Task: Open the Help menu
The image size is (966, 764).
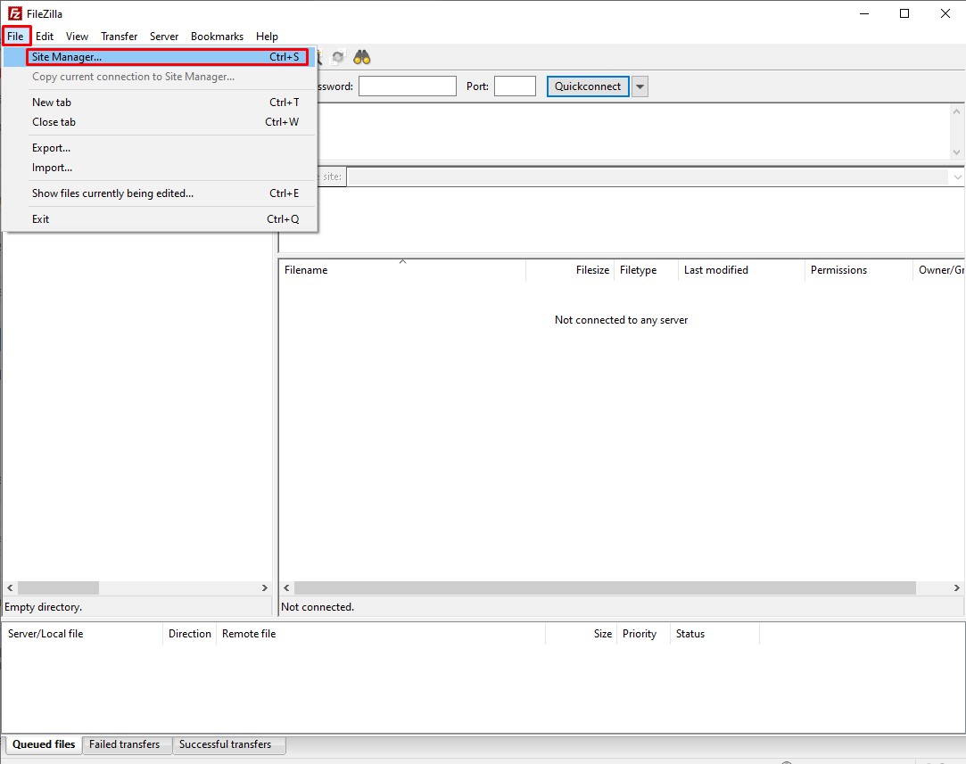Action: click(267, 37)
